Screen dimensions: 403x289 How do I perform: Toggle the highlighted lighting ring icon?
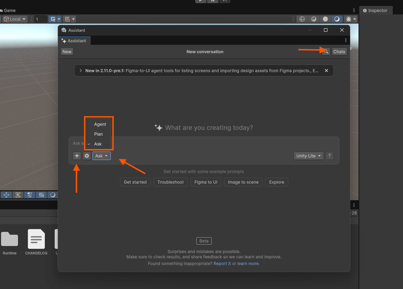(337, 19)
